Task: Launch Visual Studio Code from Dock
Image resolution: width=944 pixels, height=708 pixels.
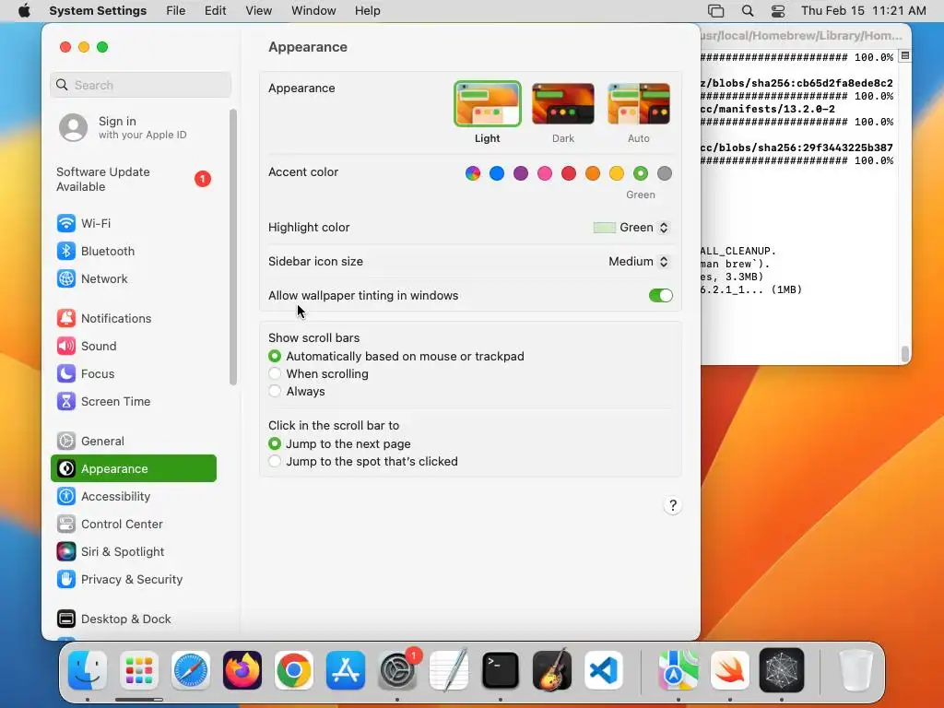Action: 604,671
